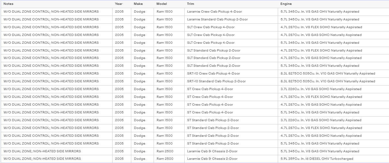389x163 pixels.
Task: Click first 3.7L 226Cu. In. V6 engine cell
Action: (x=333, y=89)
